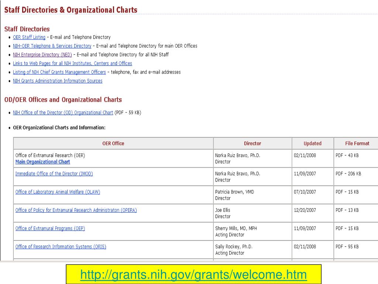This screenshot has width=378, height=284.
Task: Open NIH Grants Administration Information Sources link
Action: tap(58, 81)
